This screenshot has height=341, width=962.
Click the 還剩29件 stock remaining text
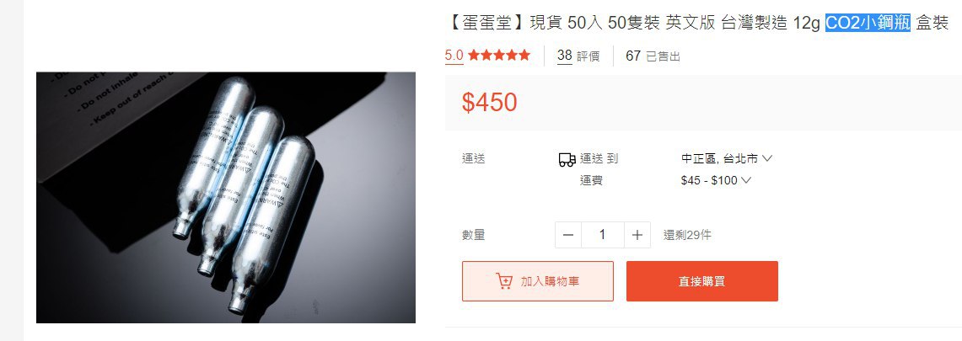pos(687,235)
